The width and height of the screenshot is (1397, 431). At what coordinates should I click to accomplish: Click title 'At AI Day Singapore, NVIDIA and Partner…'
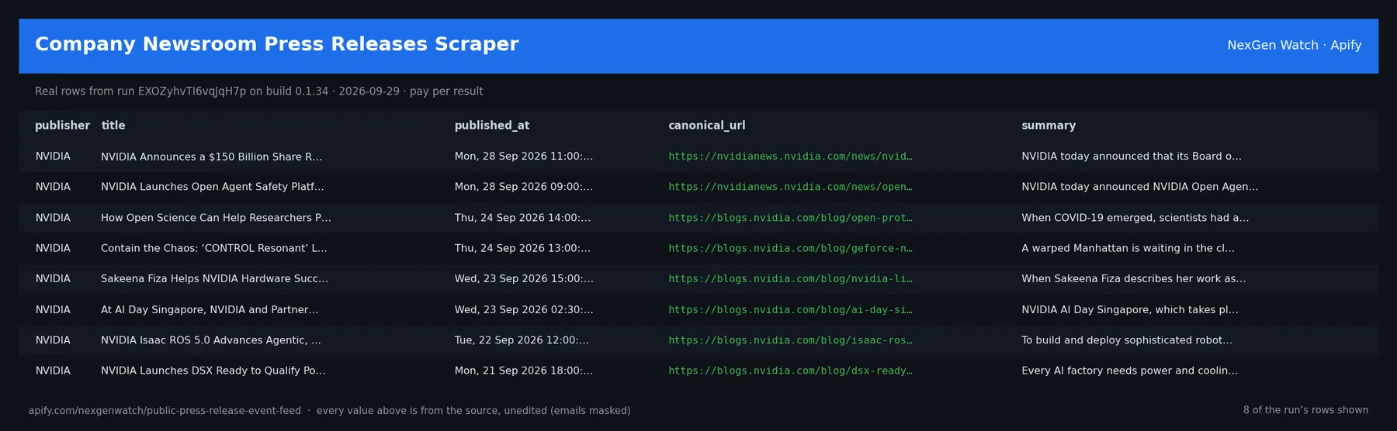(x=210, y=309)
